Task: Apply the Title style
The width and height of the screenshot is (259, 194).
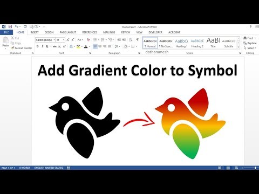Action: point(213,43)
